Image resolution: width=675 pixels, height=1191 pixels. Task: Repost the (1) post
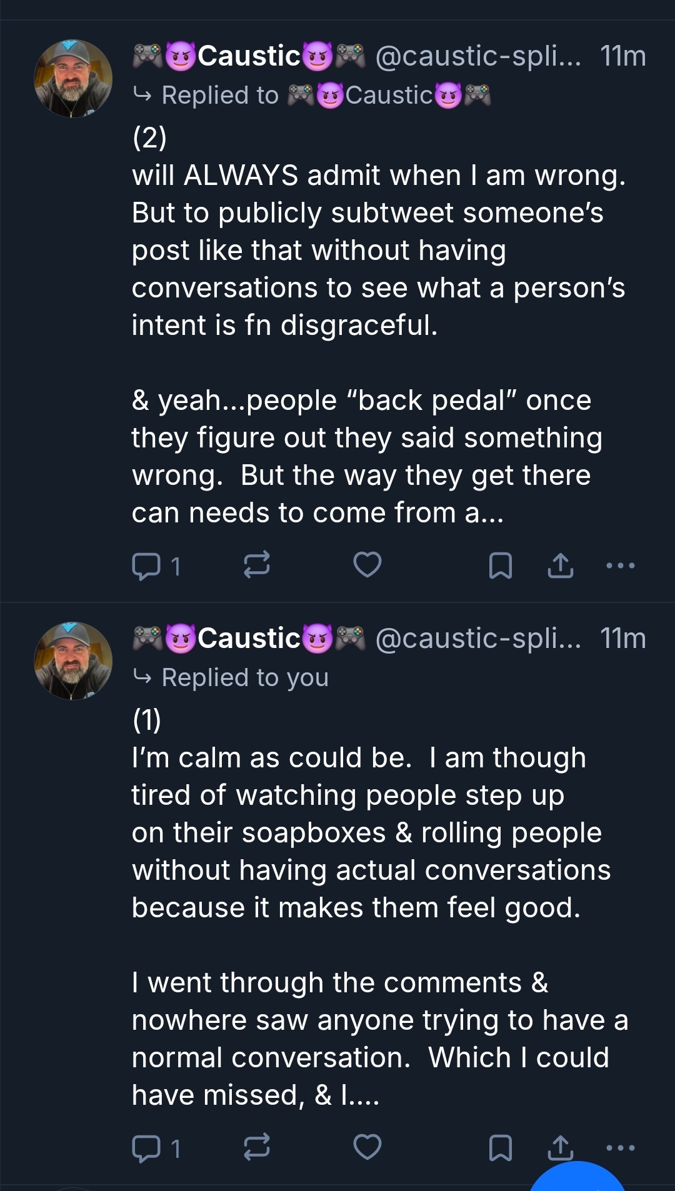pos(256,1147)
